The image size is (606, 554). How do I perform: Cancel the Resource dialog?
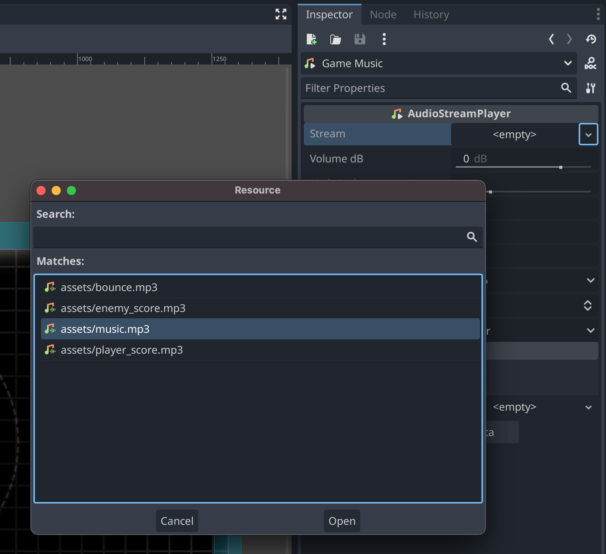point(177,521)
